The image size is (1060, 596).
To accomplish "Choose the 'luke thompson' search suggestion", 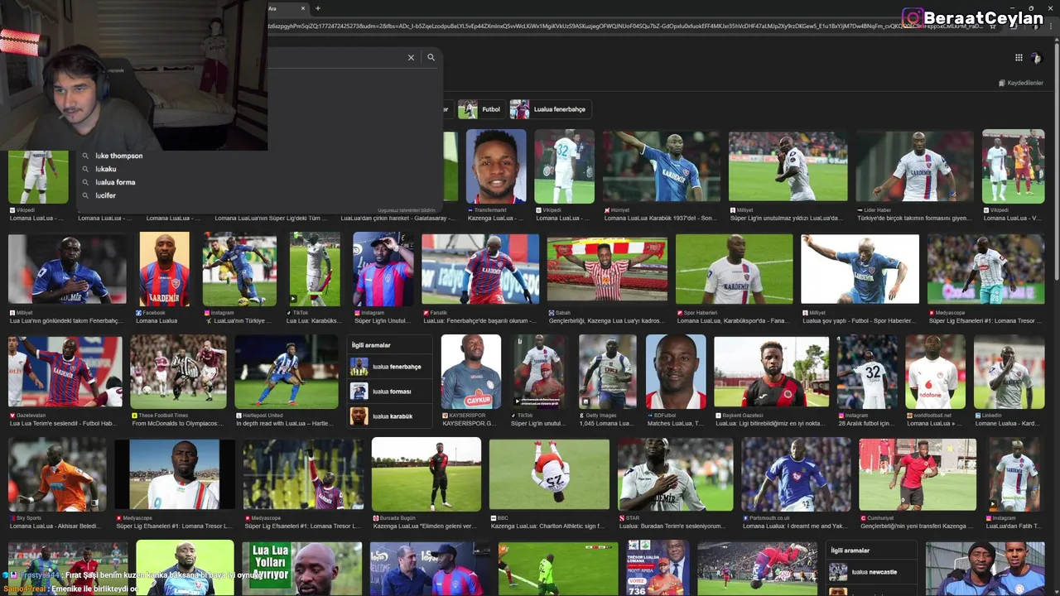I will pos(118,156).
